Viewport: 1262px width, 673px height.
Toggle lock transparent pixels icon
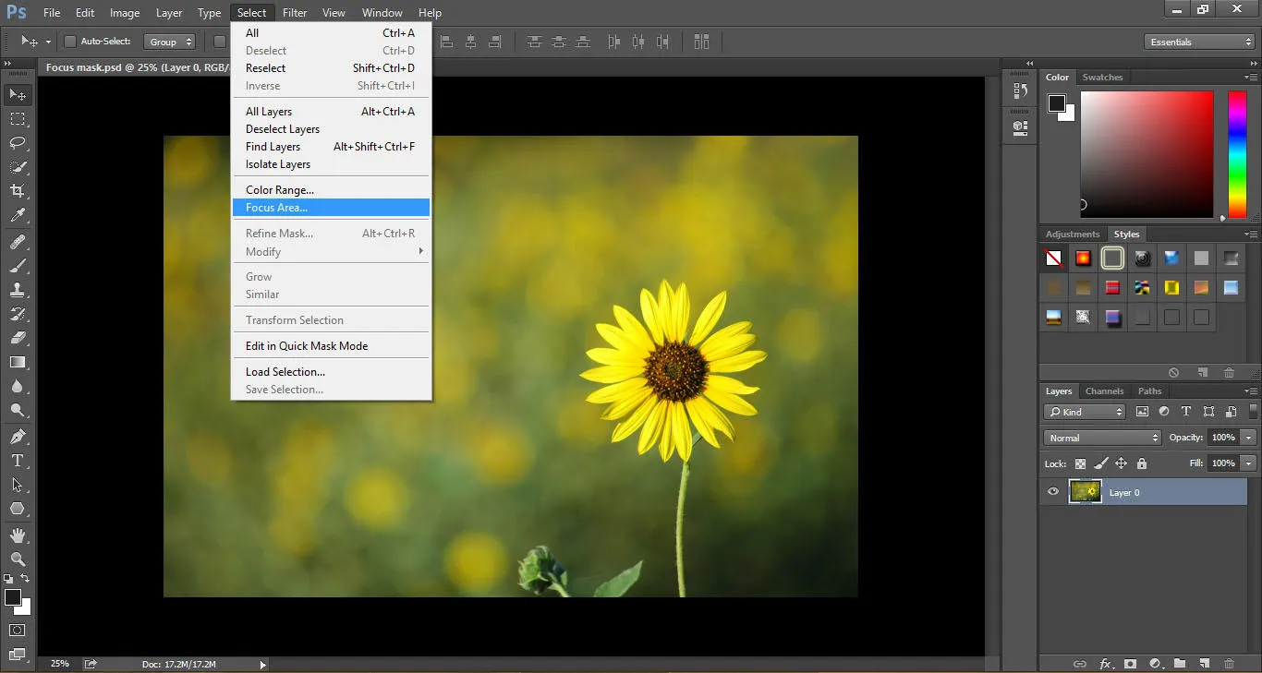pyautogui.click(x=1080, y=463)
